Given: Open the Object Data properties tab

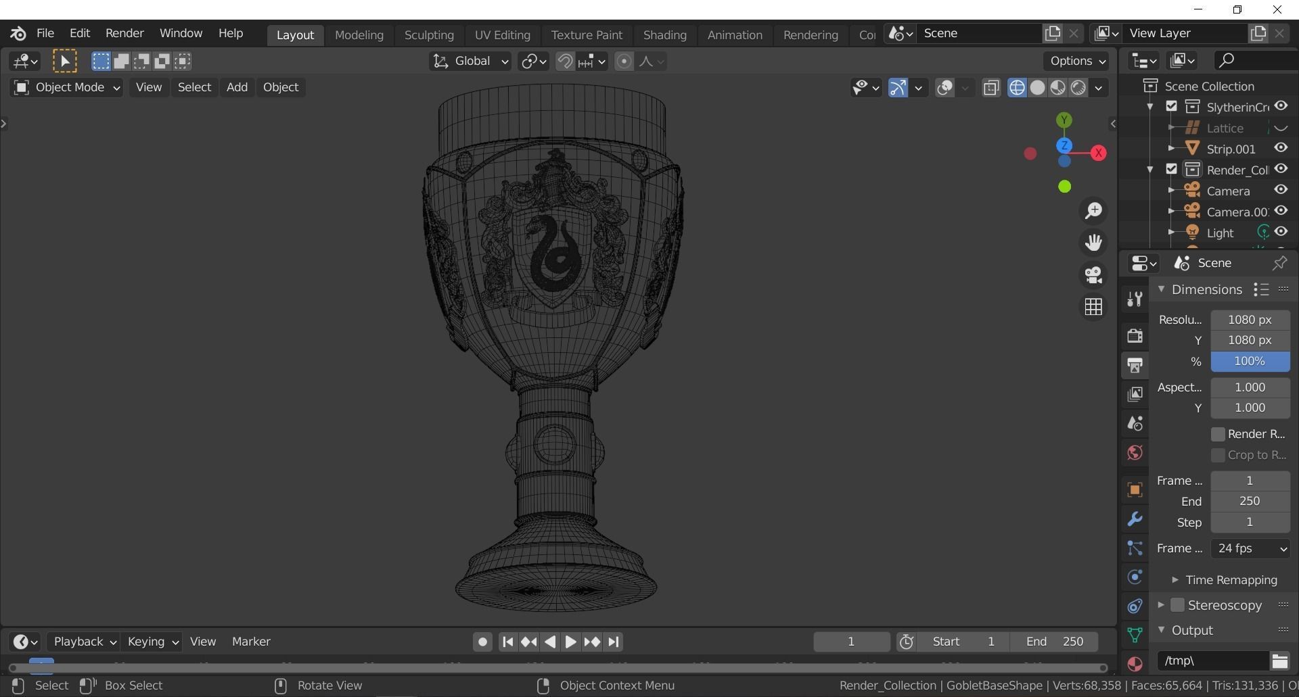Looking at the screenshot, I should 1135,635.
